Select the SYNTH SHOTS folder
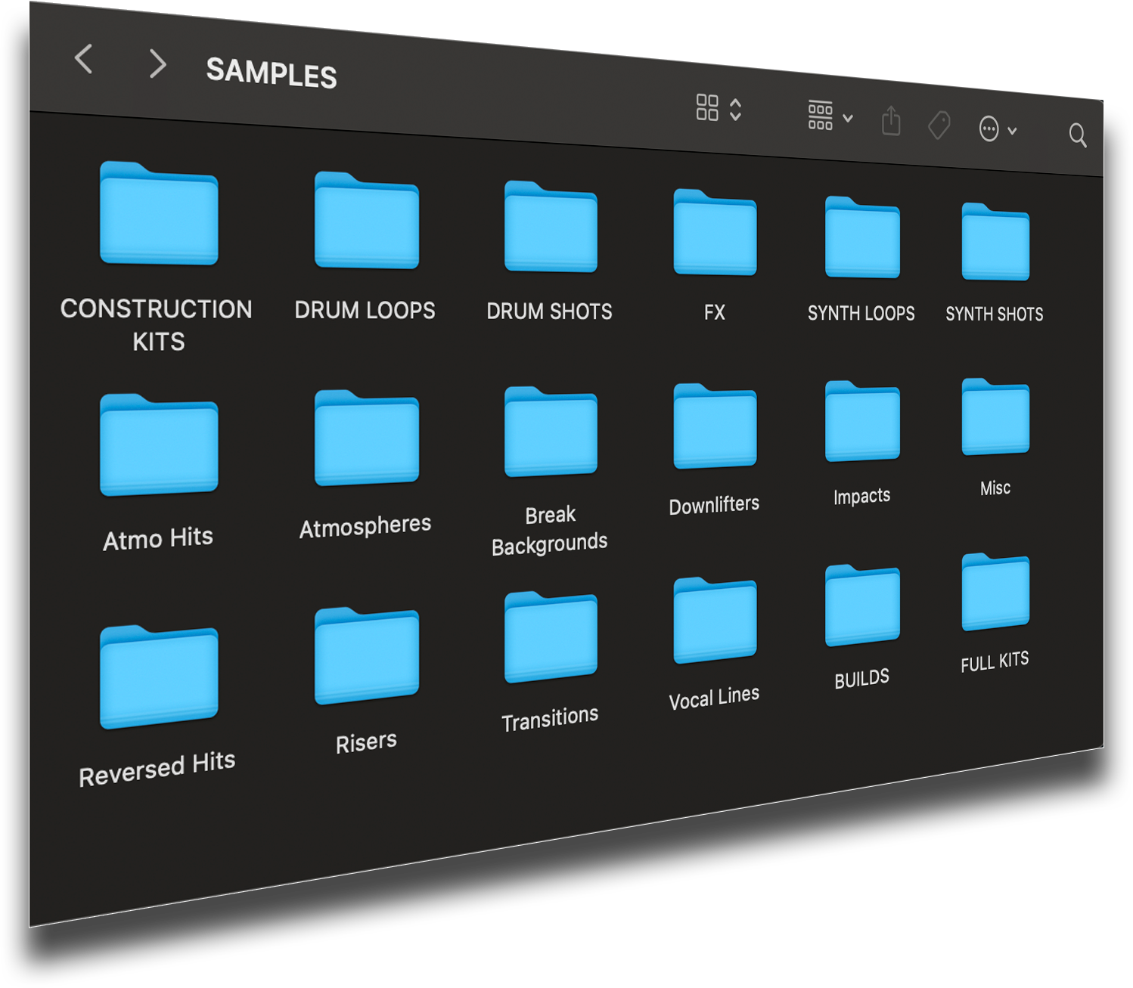This screenshot has width=1133, height=988. 995,243
